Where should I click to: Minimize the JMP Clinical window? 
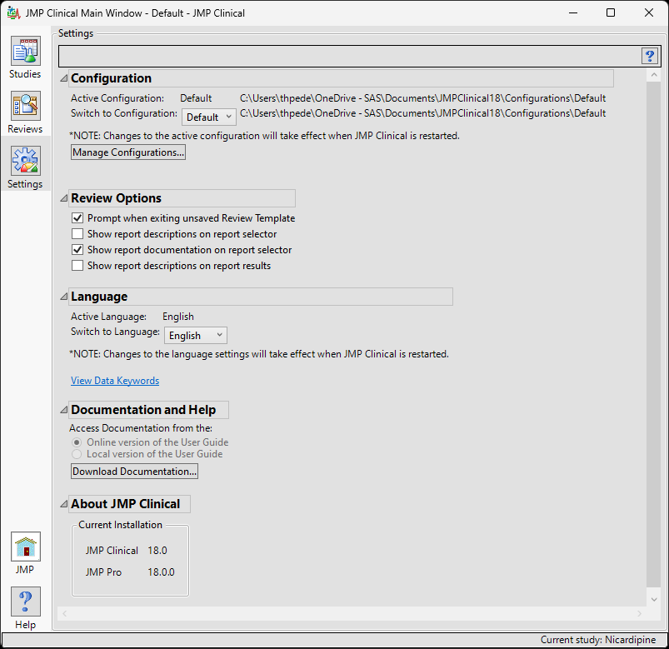pos(573,12)
